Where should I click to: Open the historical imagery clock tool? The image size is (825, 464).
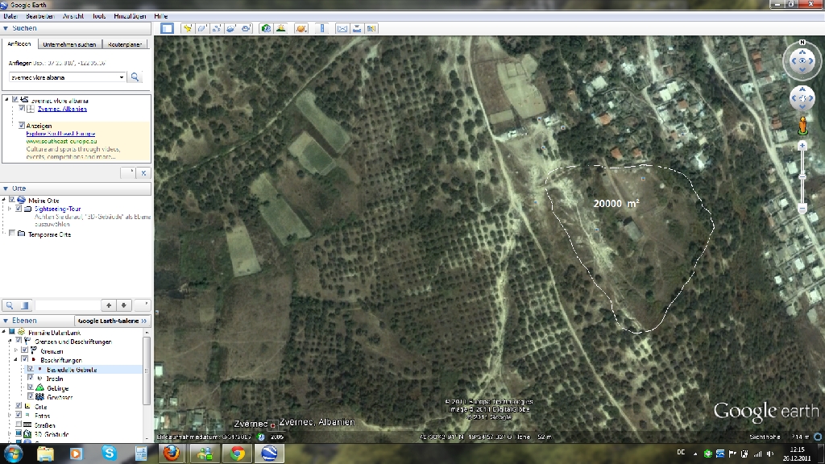(265, 28)
